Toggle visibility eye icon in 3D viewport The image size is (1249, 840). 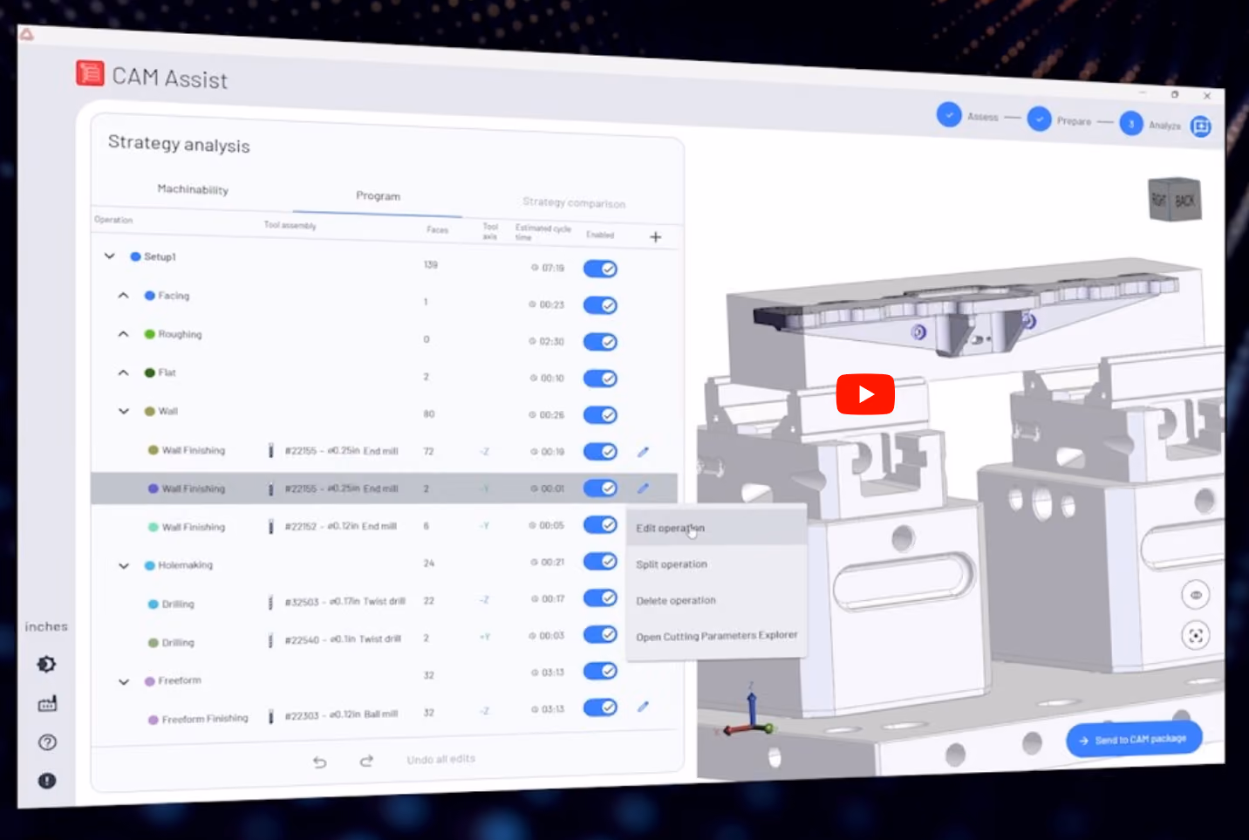[1196, 595]
